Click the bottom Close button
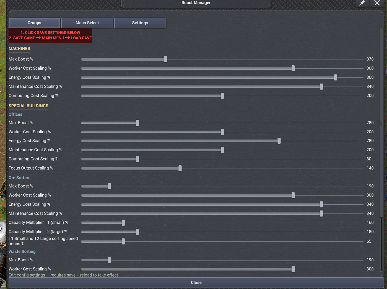The image size is (387, 289). click(x=196, y=283)
